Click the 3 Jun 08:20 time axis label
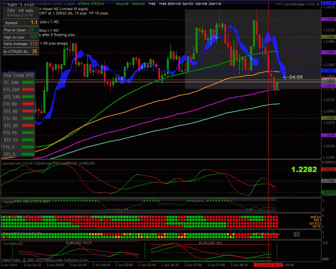 (239, 265)
